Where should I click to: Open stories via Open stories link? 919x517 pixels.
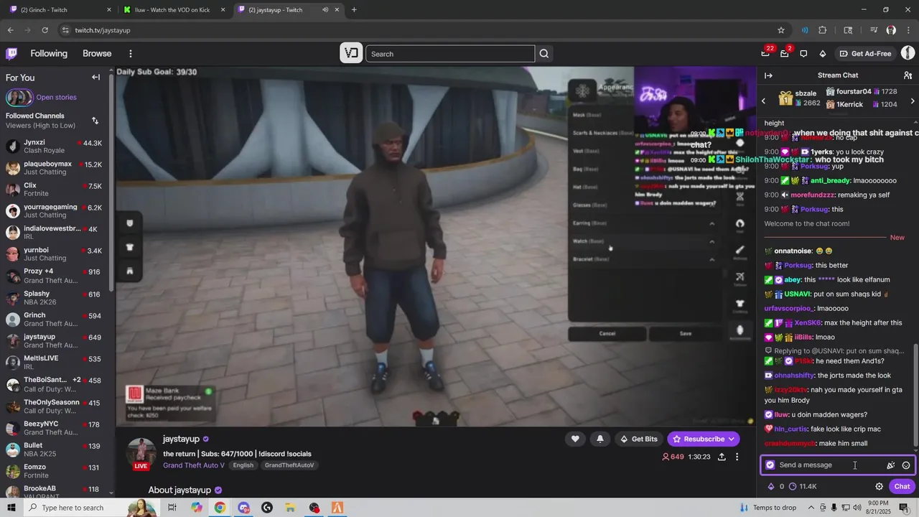click(56, 98)
